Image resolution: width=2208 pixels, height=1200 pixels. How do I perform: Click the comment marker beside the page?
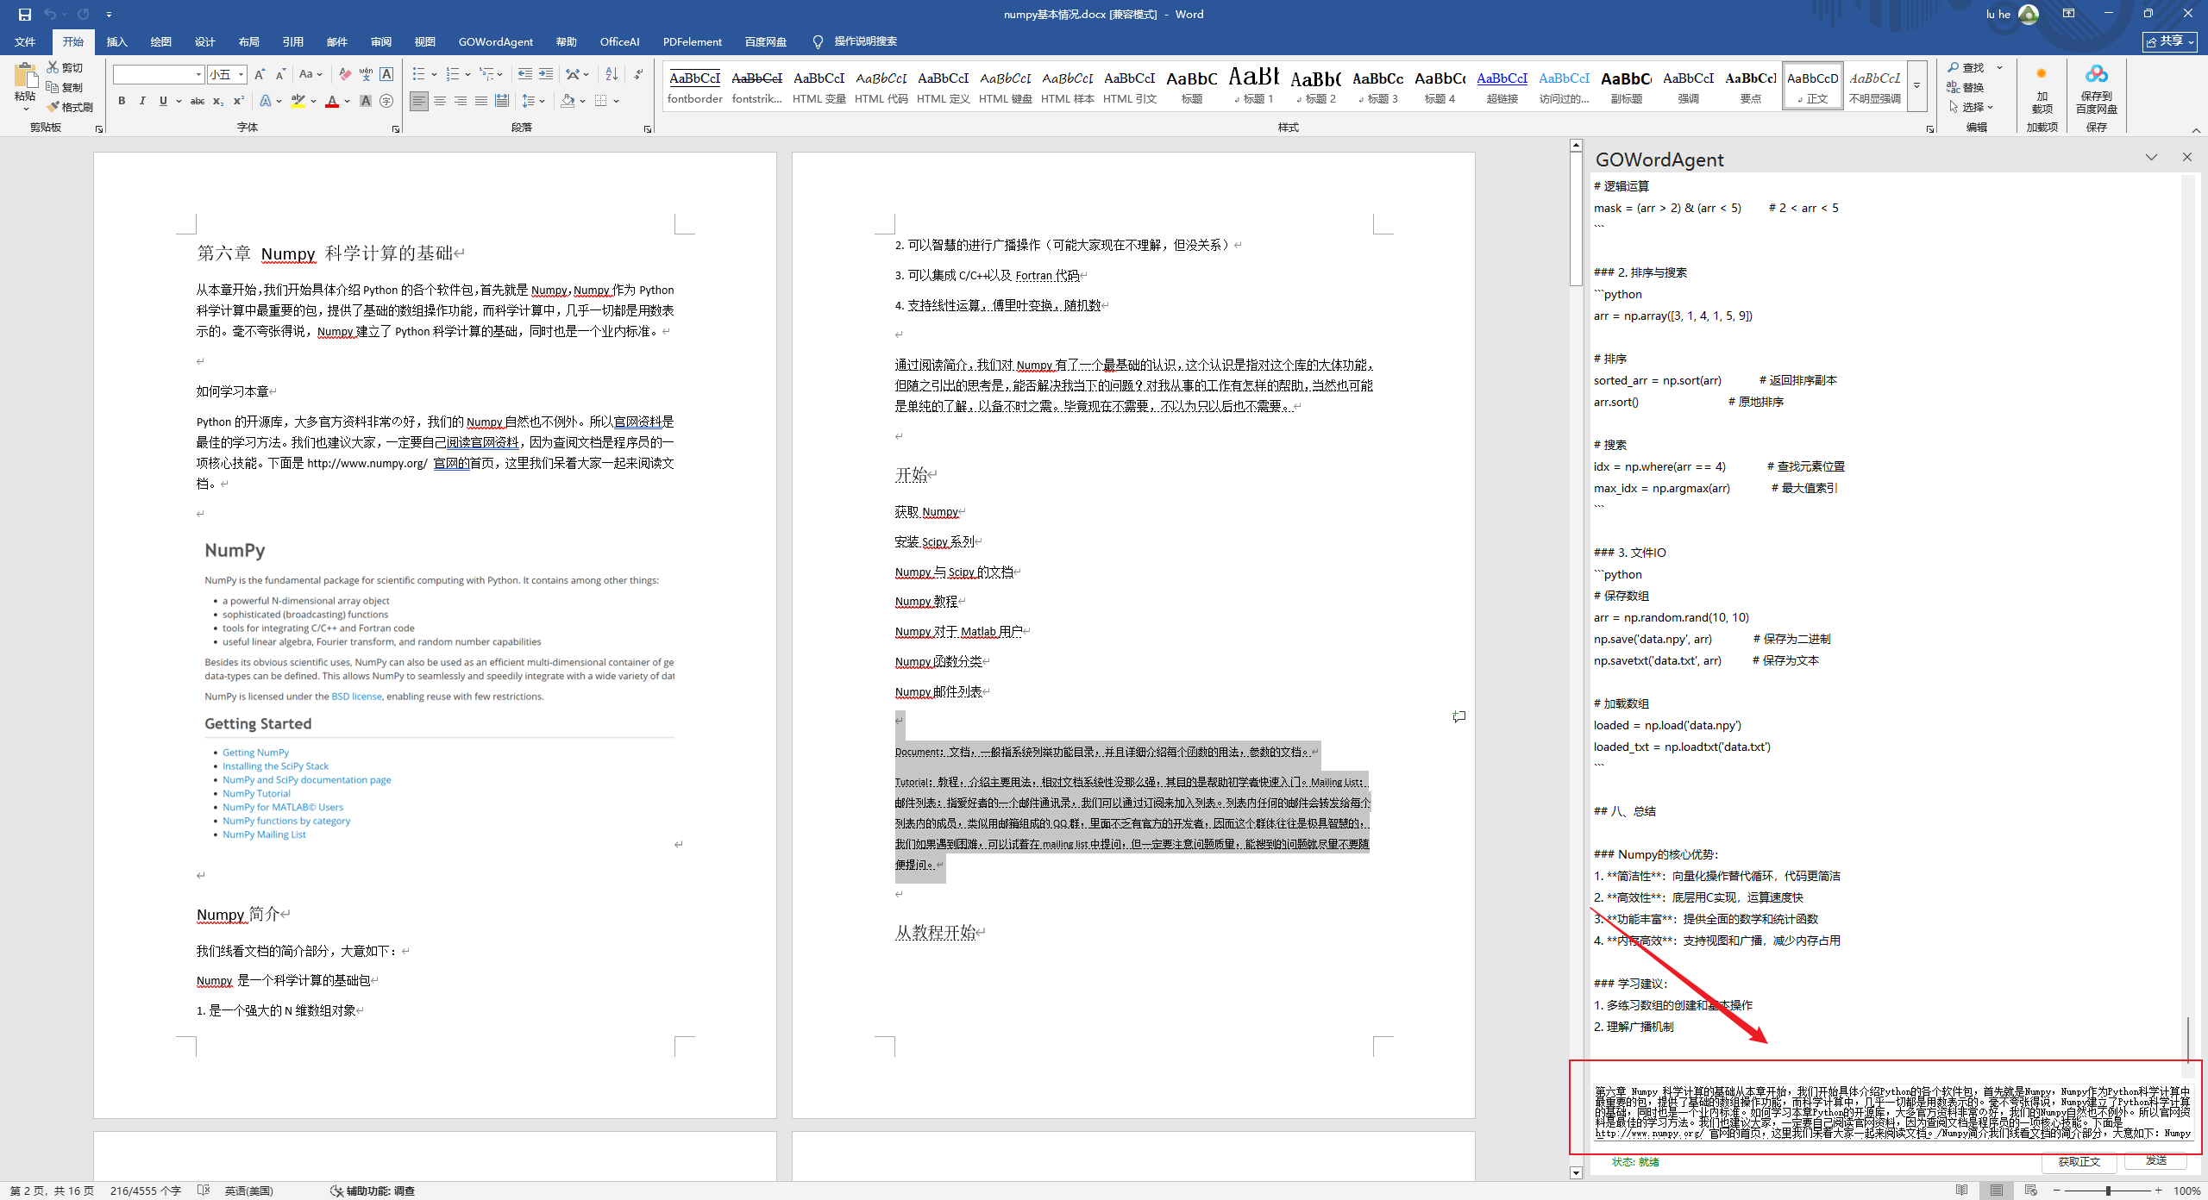point(1458,716)
